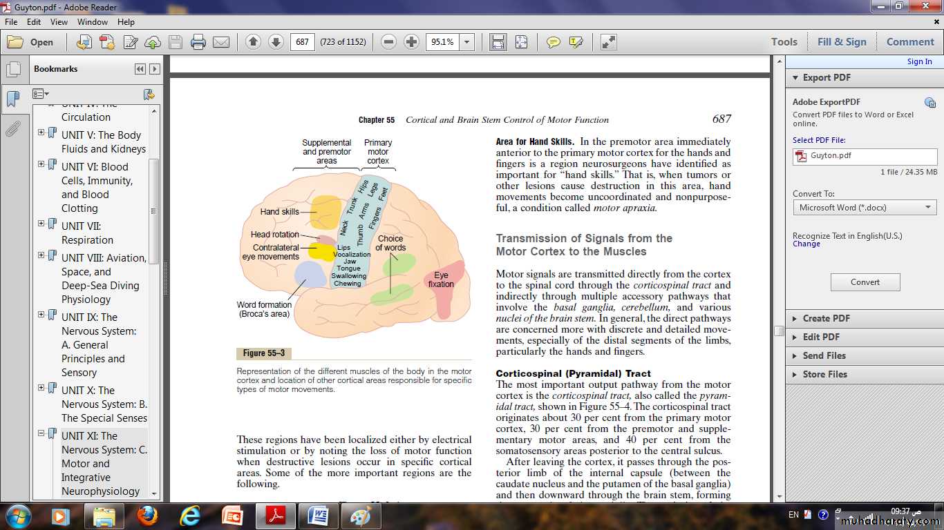Viewport: 944px width, 530px height.
Task: Open the Convert To format dropdown
Action: pos(865,207)
